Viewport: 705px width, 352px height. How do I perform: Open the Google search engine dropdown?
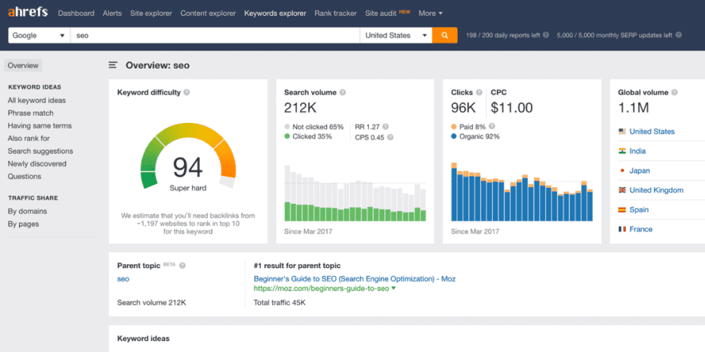click(x=39, y=35)
